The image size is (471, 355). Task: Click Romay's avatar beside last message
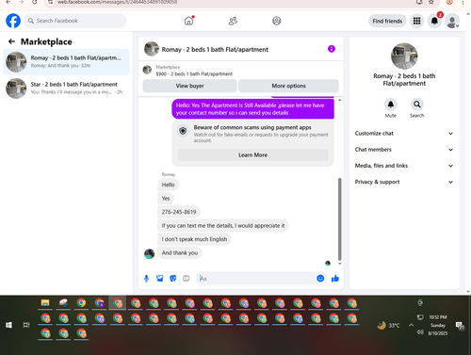149,253
